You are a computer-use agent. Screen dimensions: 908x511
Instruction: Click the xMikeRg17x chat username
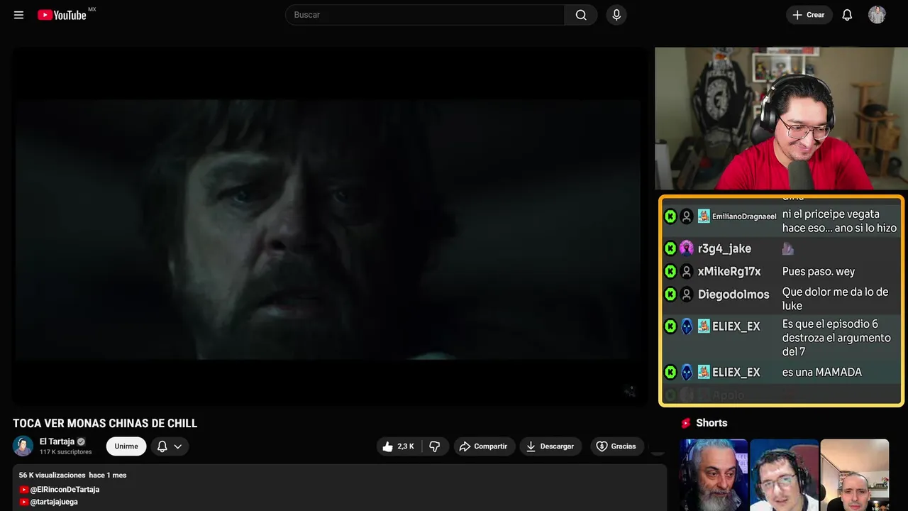click(729, 272)
